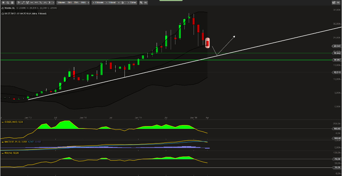The width and height of the screenshot is (342, 176).
Task: Toggle the GMA moving average
Action: [x=70, y=3]
